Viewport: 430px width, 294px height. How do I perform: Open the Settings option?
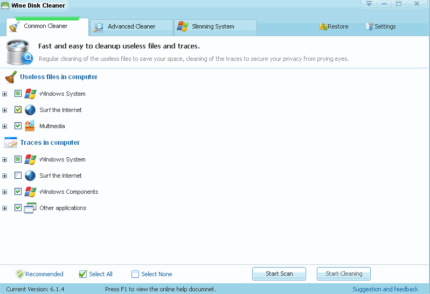pos(381,26)
